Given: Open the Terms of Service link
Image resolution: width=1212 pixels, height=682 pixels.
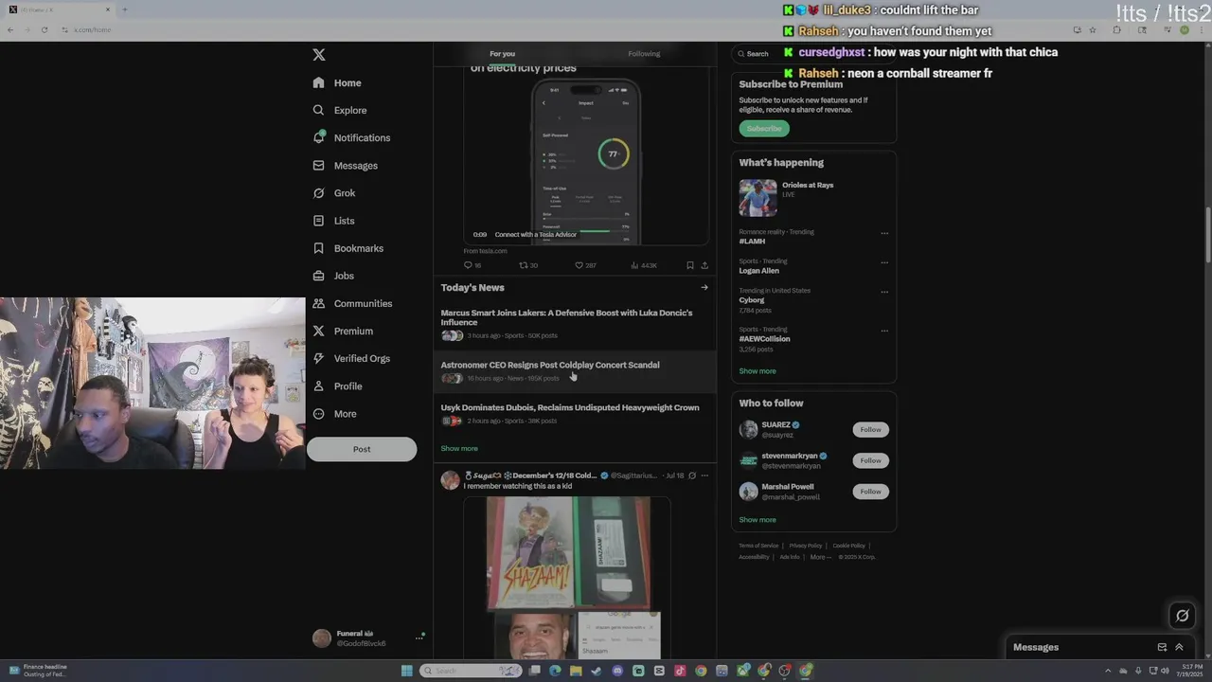Looking at the screenshot, I should 758,546.
